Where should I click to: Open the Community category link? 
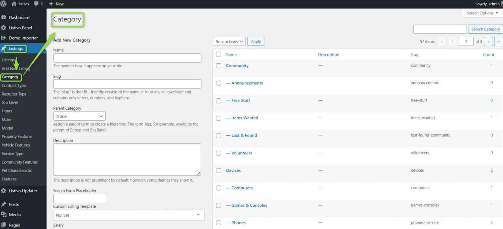click(x=237, y=65)
